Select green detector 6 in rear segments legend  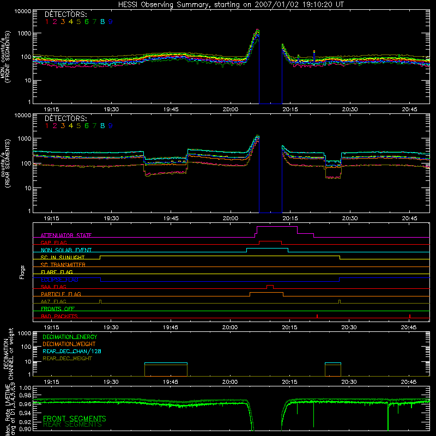pyautogui.click(x=87, y=126)
